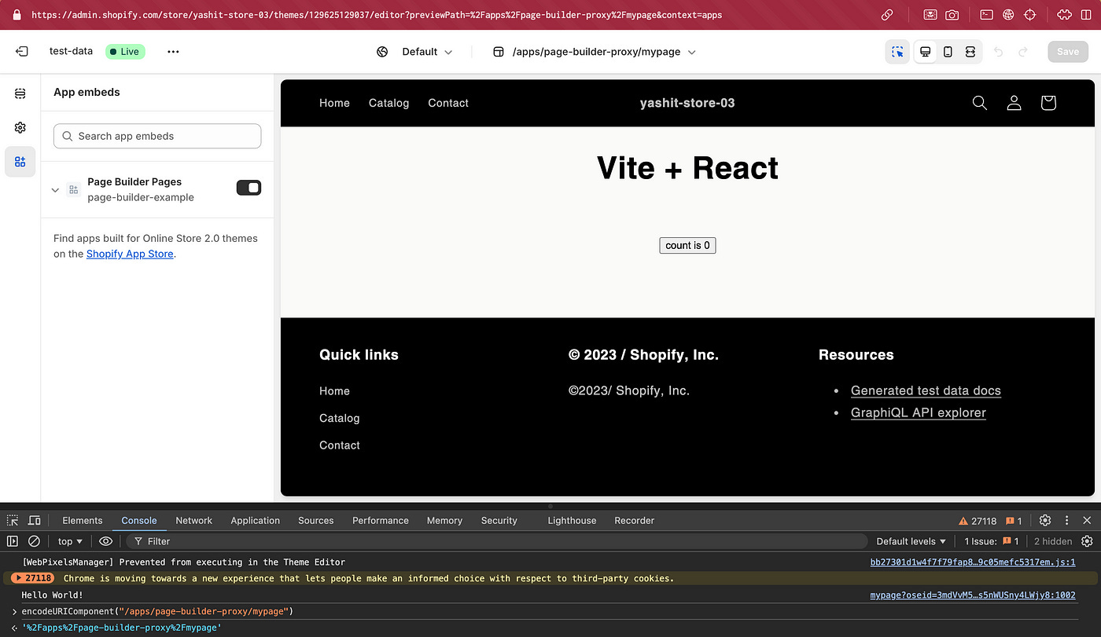Open the Sections panel in sidebar
This screenshot has height=637, width=1101.
click(20, 93)
